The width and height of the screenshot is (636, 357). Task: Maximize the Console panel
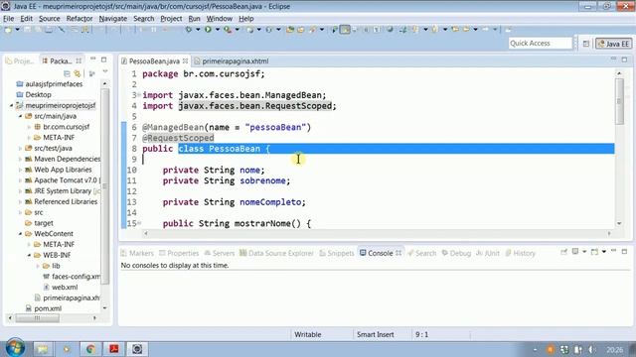[x=625, y=252]
